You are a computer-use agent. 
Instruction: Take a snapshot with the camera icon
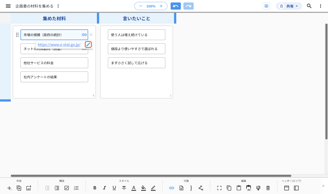266,6
